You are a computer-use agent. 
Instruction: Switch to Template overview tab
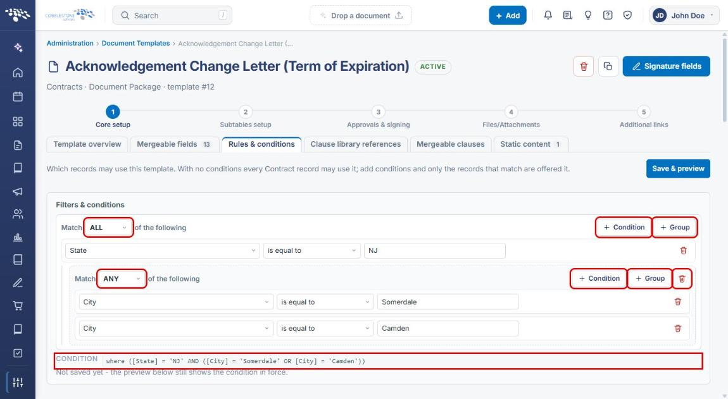(x=87, y=144)
